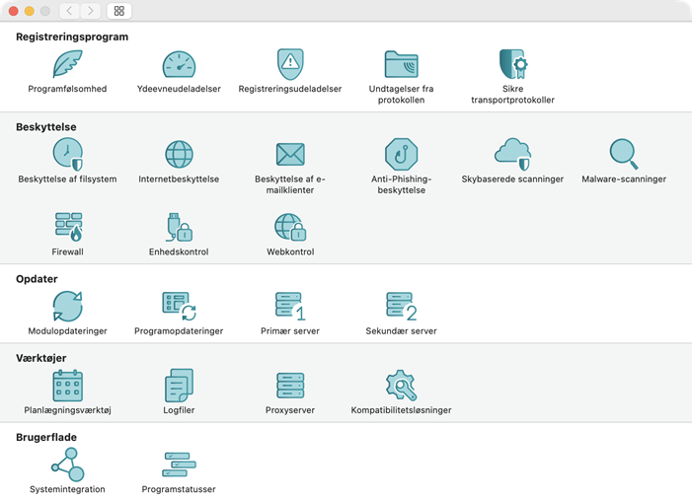692x501 pixels.
Task: Click the Værktøjer section heading
Action: 41,358
